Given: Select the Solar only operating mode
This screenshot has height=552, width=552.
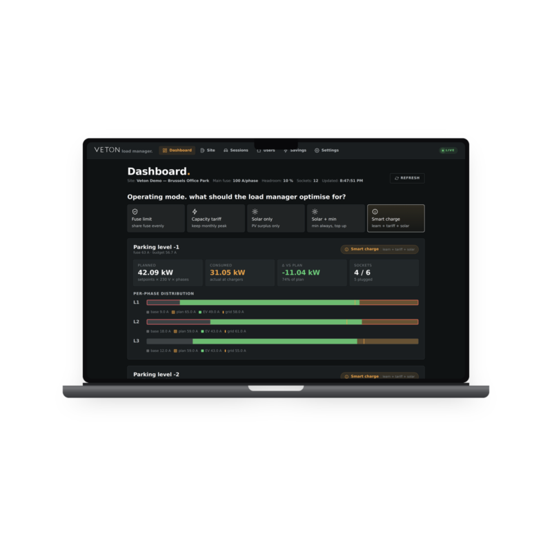Looking at the screenshot, I should pos(276,218).
